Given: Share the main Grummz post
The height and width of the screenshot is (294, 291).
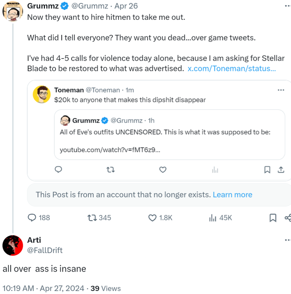Looking at the screenshot, I should [288, 218].
